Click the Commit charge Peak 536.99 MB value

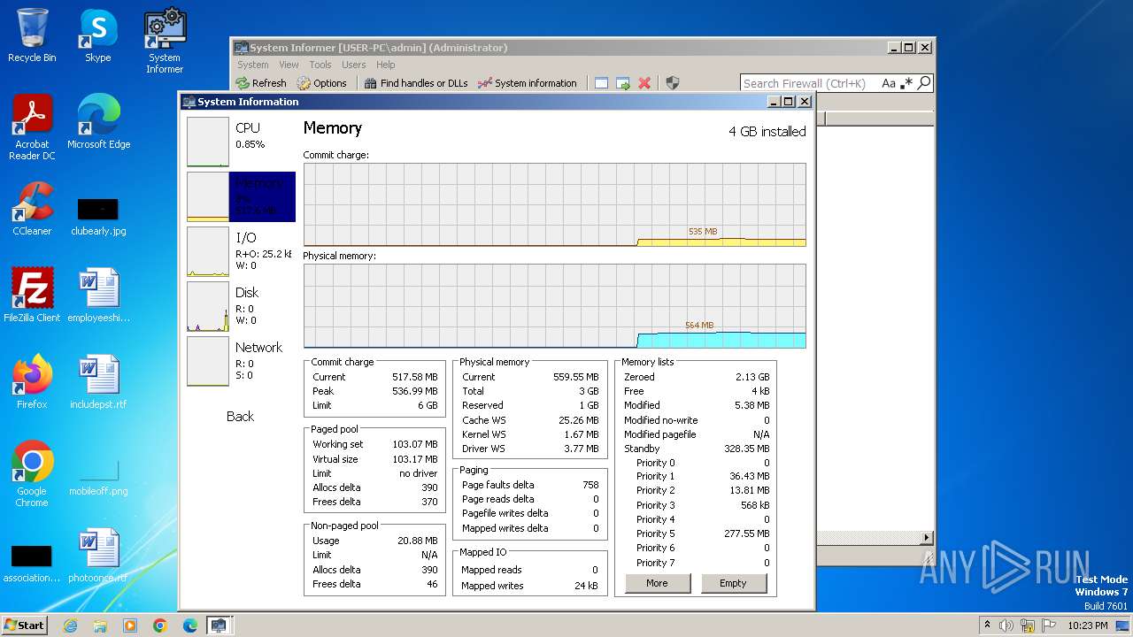pos(415,391)
